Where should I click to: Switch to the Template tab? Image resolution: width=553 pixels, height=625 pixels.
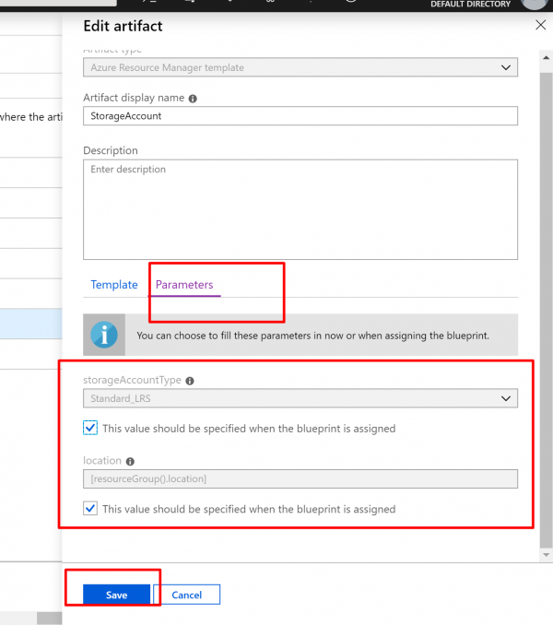[114, 285]
